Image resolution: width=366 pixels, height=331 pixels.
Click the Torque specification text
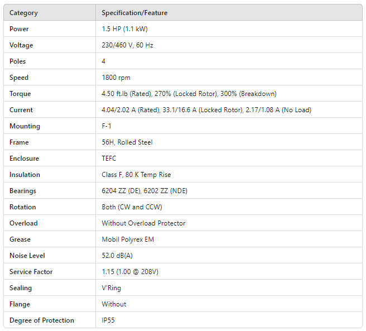coord(189,94)
